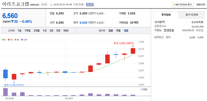Click the 상장주식수 value 63,341,590
Screen dimensions: 207x101
click(198, 27)
